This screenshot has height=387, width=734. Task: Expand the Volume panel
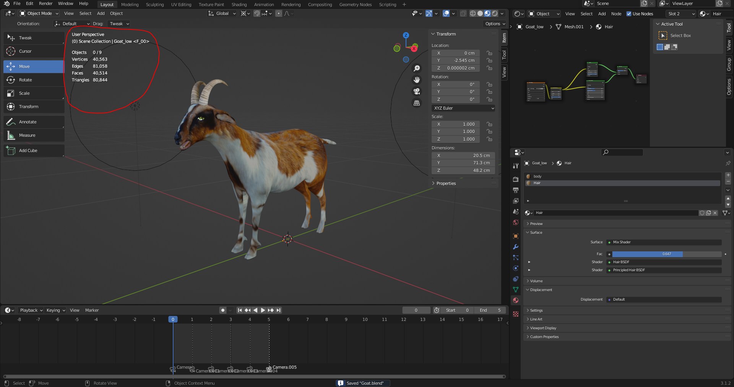click(x=536, y=281)
